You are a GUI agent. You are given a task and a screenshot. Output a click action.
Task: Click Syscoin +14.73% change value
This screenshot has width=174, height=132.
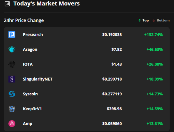[x=154, y=94]
